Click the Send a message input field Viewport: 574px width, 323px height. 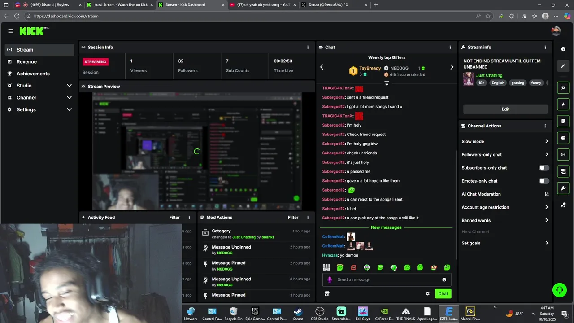click(387, 279)
